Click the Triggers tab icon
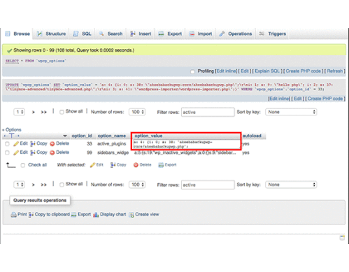 coord(262,34)
